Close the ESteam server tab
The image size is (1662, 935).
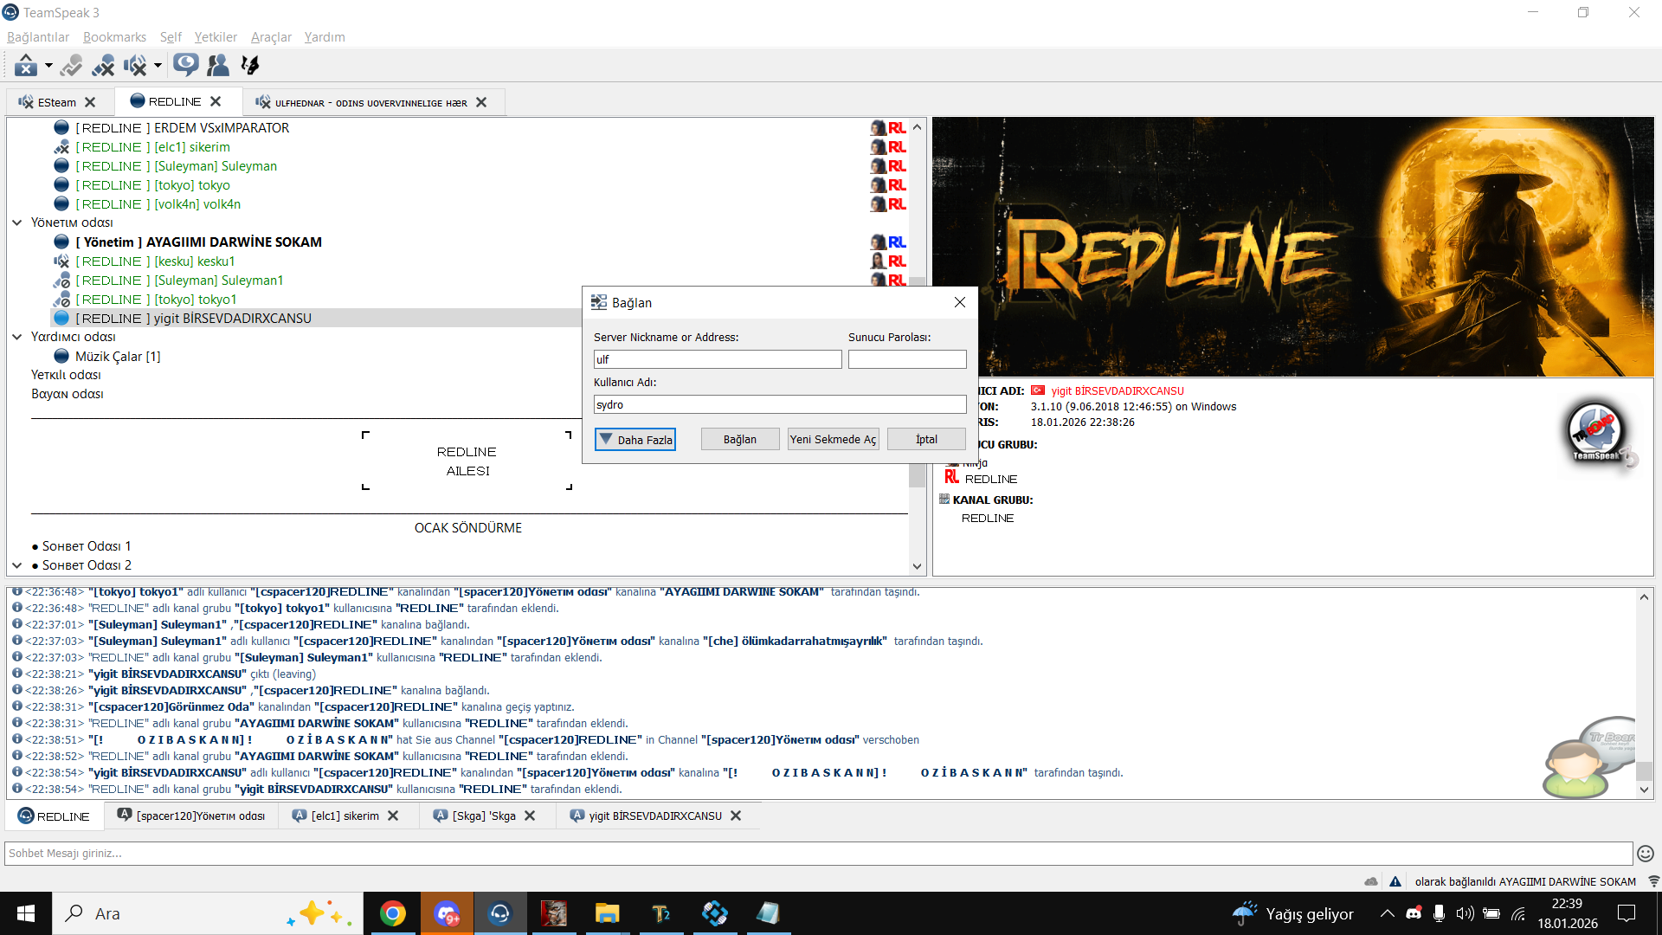[90, 102]
